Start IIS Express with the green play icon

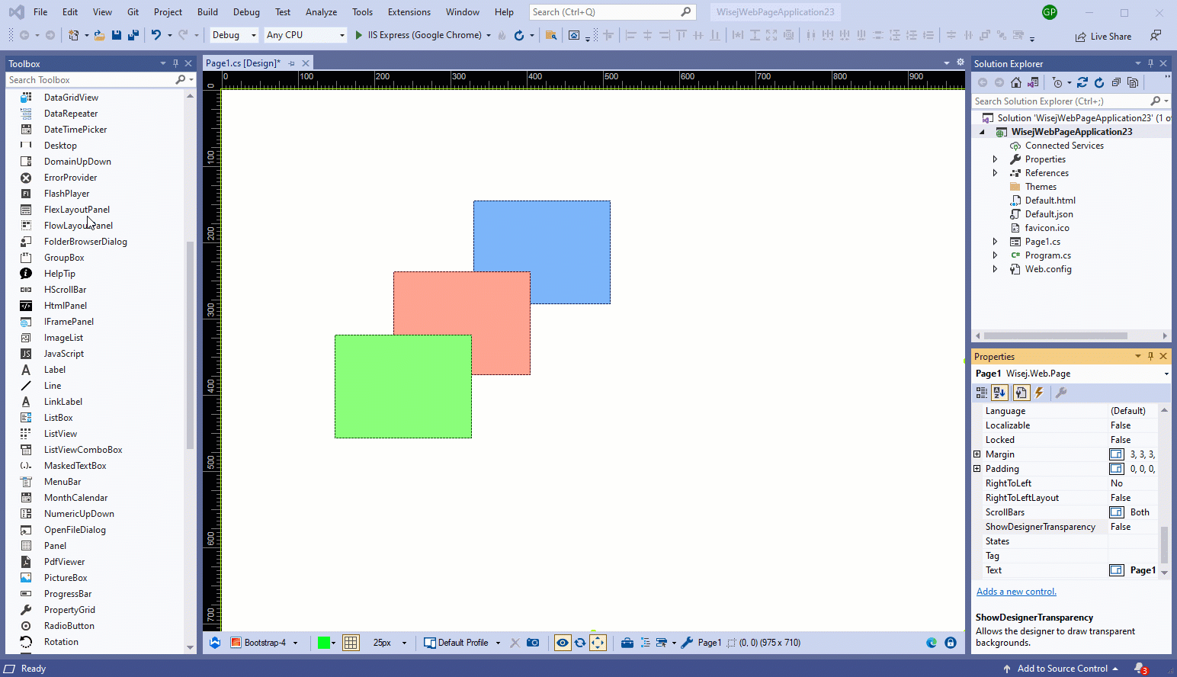[x=358, y=35]
